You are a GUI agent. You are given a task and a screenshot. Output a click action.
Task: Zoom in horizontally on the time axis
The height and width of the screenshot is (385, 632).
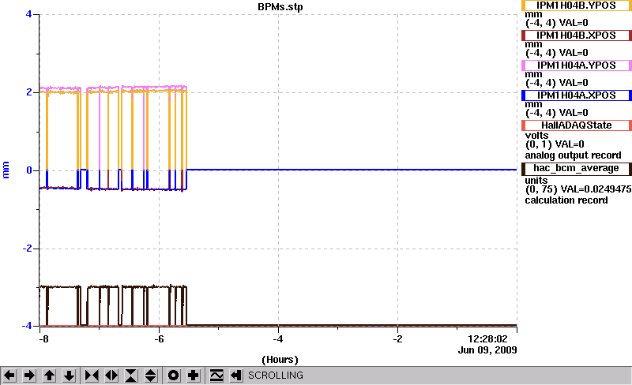(x=92, y=376)
